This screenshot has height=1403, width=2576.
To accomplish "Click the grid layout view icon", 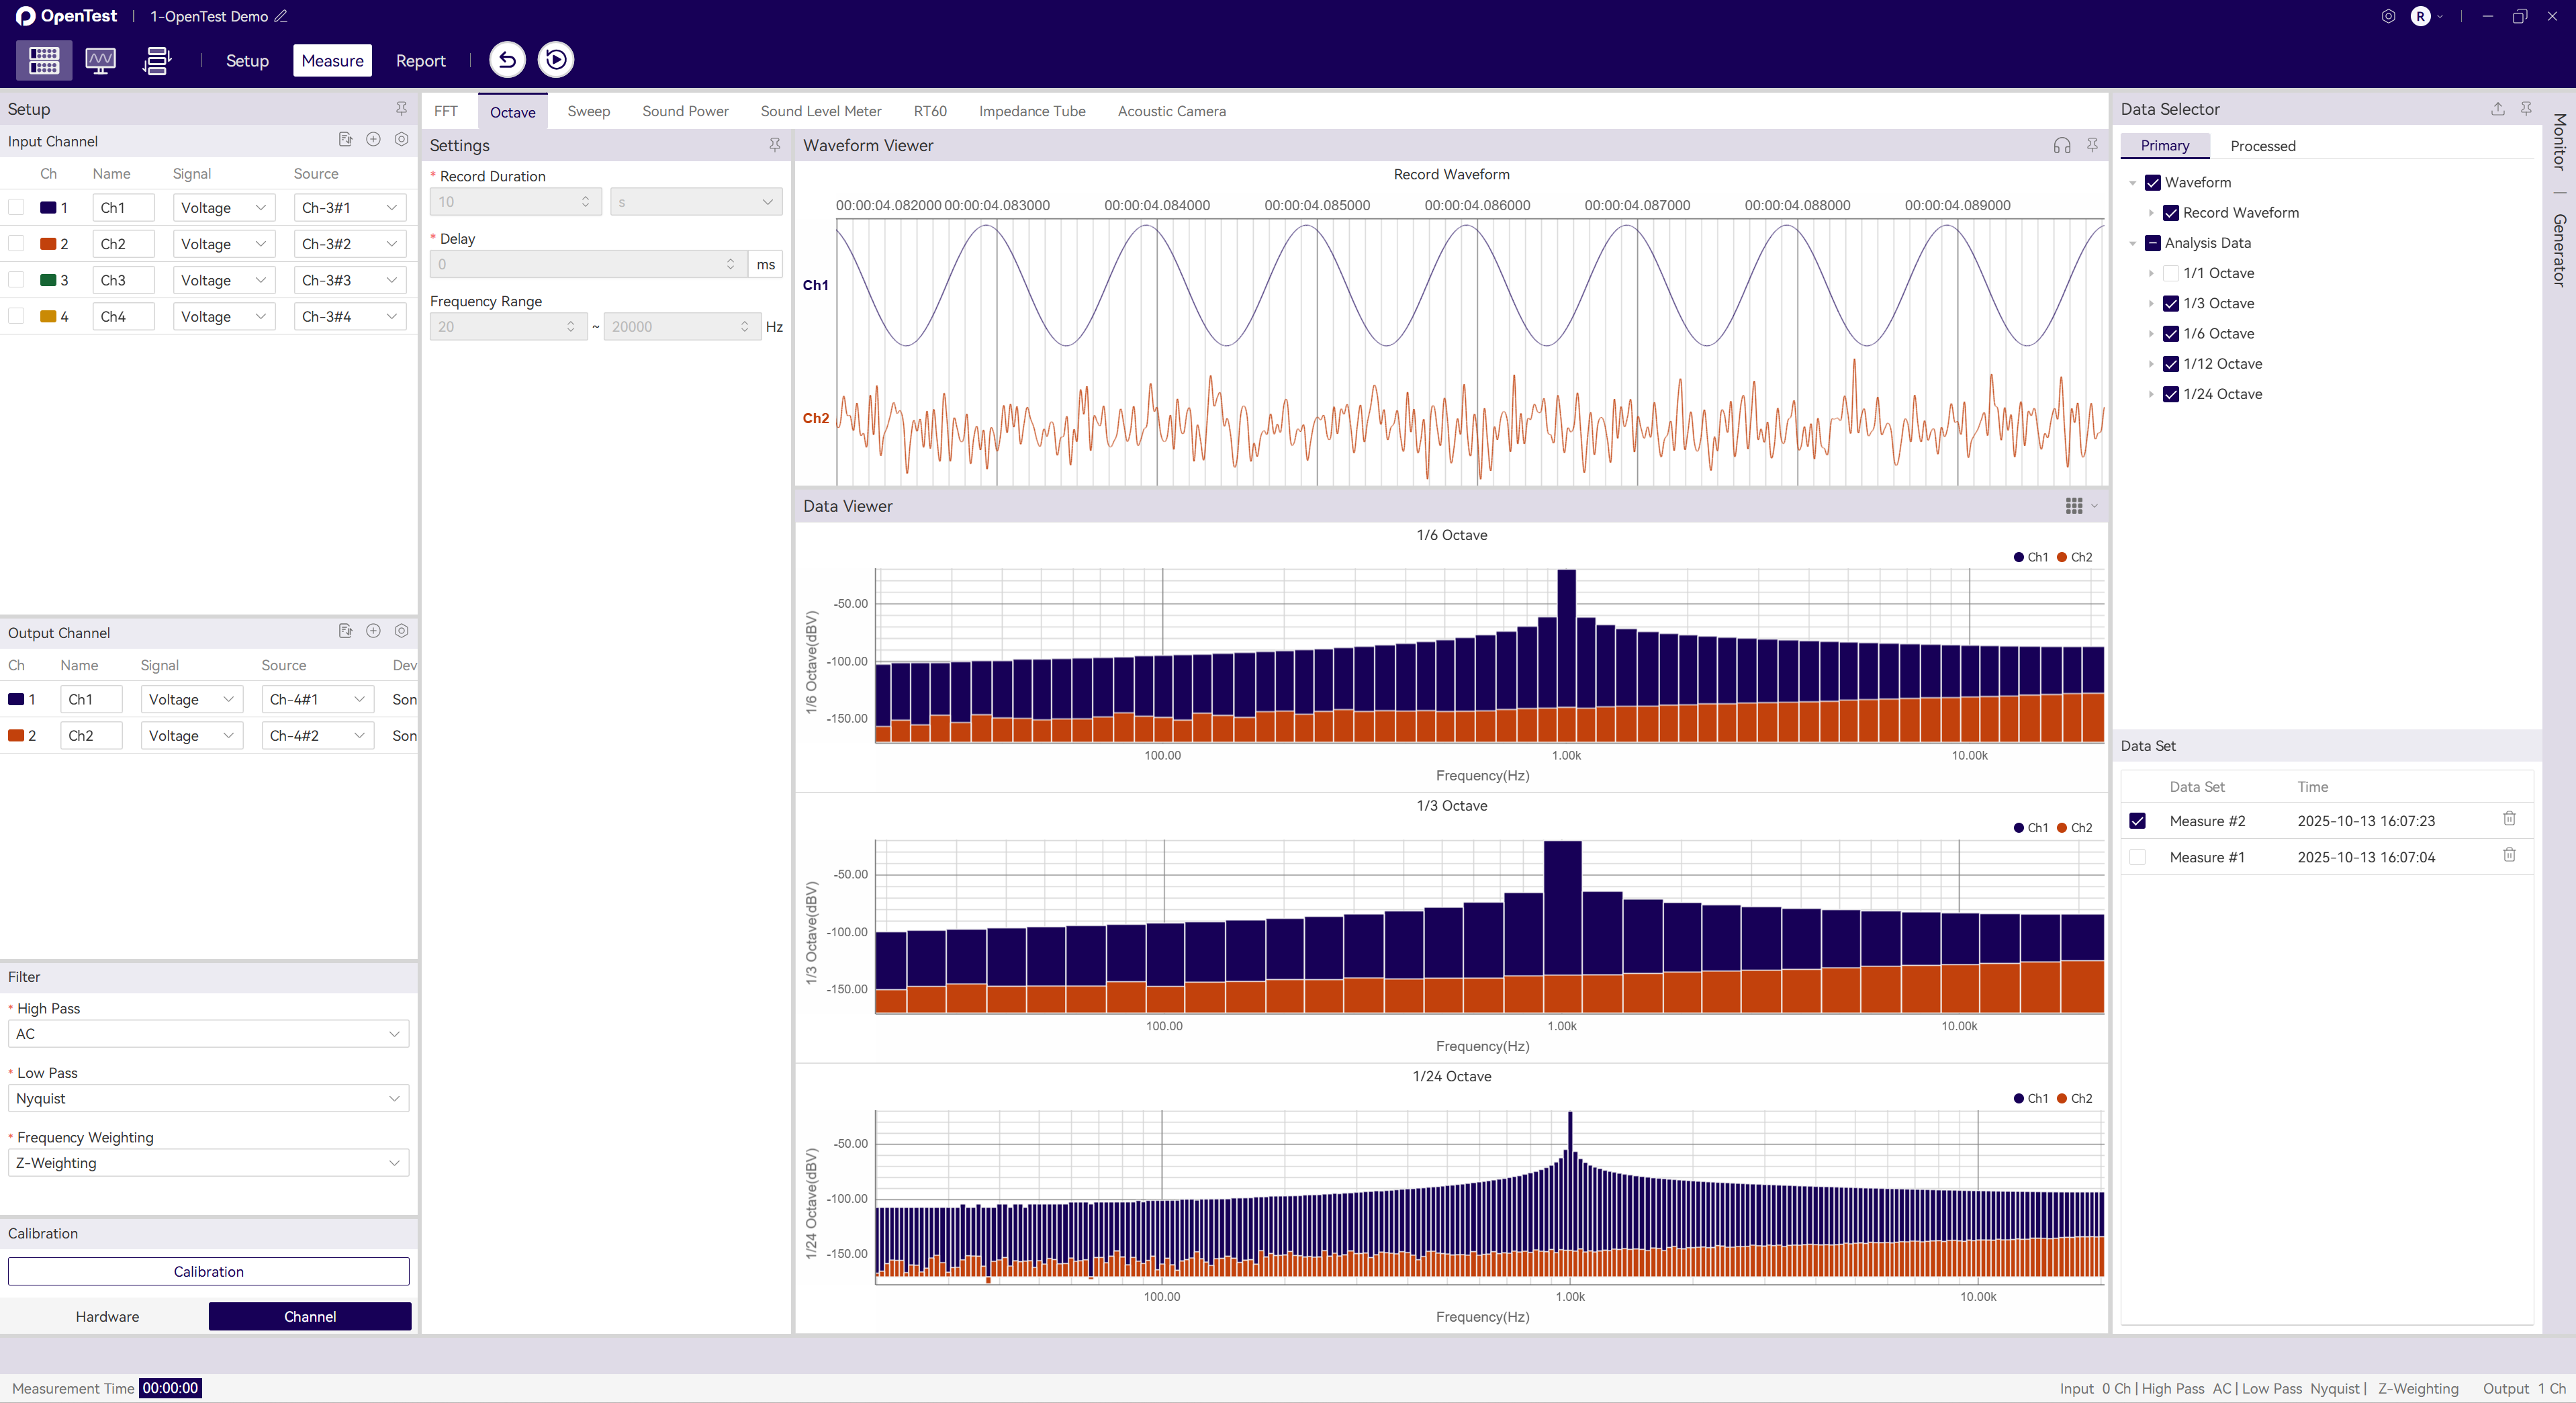I will (x=43, y=60).
